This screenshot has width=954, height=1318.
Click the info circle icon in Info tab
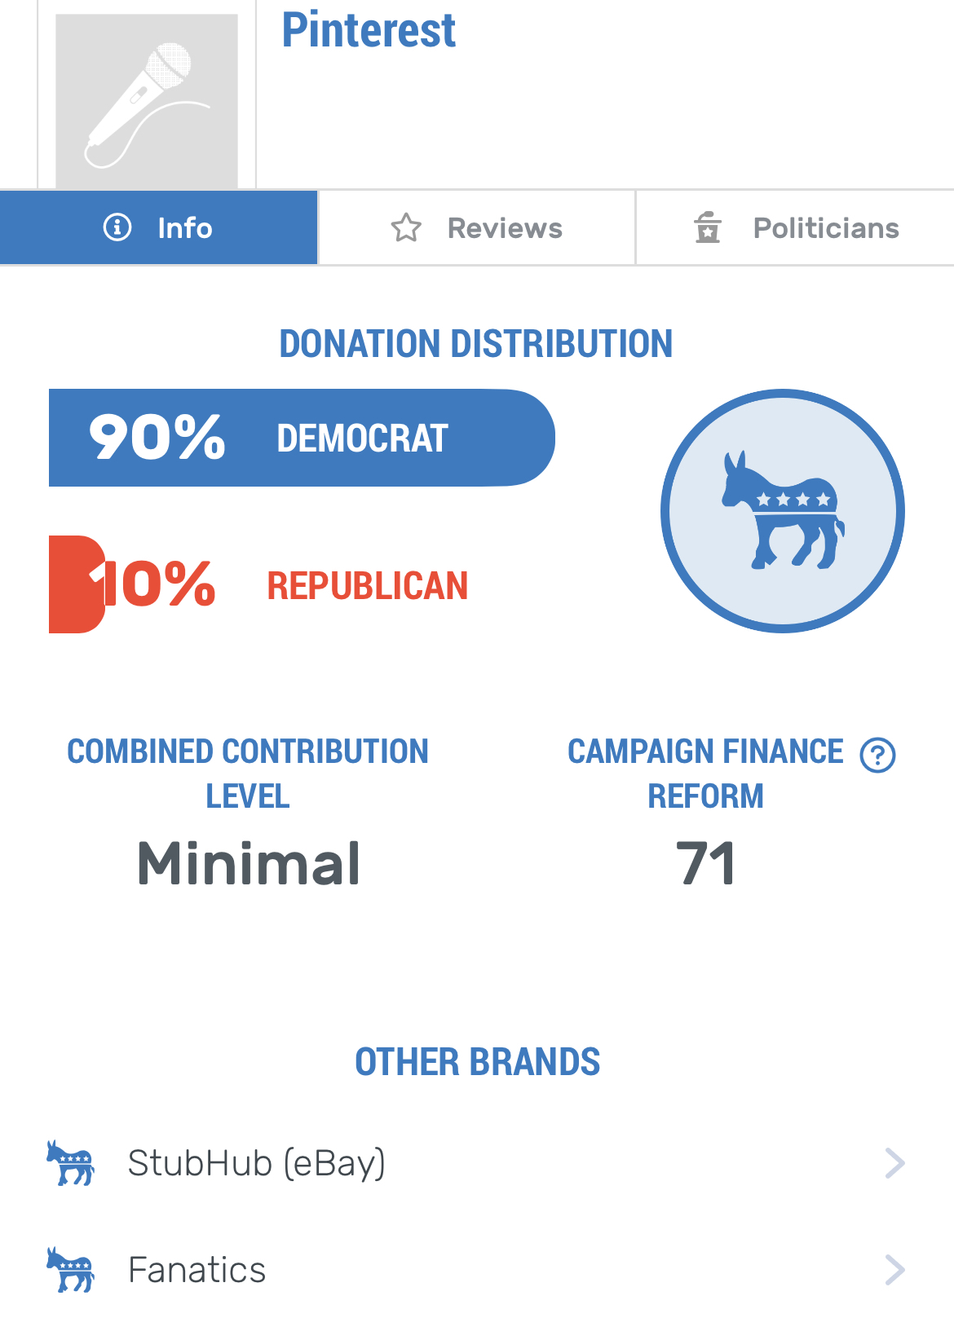(117, 227)
